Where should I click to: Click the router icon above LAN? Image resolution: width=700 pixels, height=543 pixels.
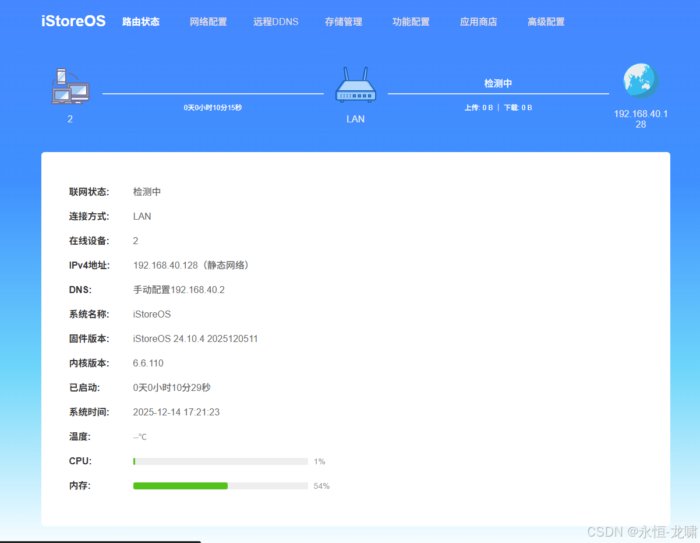pyautogui.click(x=356, y=85)
